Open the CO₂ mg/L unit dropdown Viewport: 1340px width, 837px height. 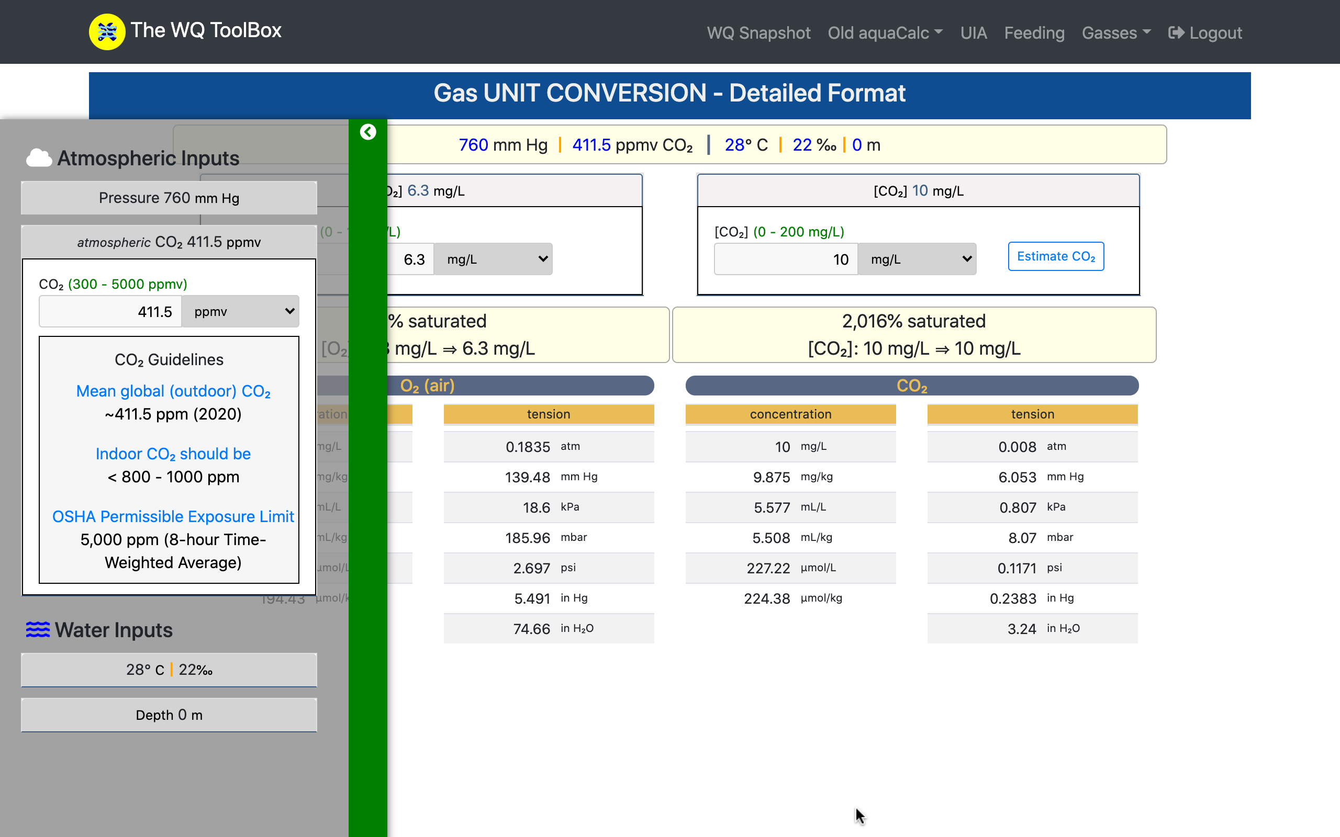pyautogui.click(x=917, y=259)
